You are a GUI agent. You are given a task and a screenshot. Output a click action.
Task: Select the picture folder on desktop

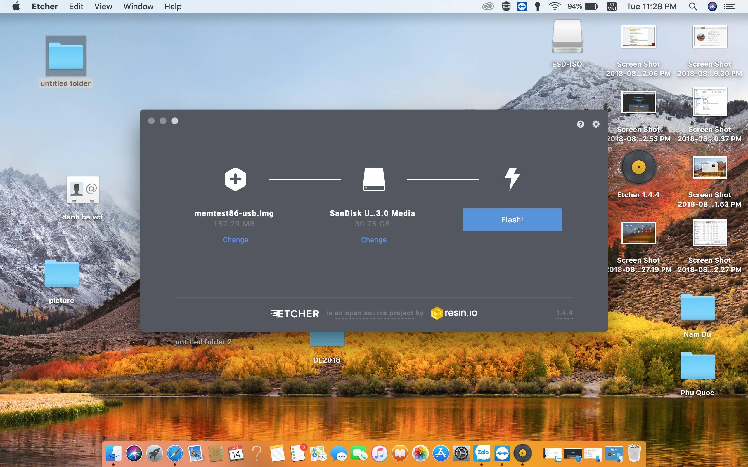62,274
